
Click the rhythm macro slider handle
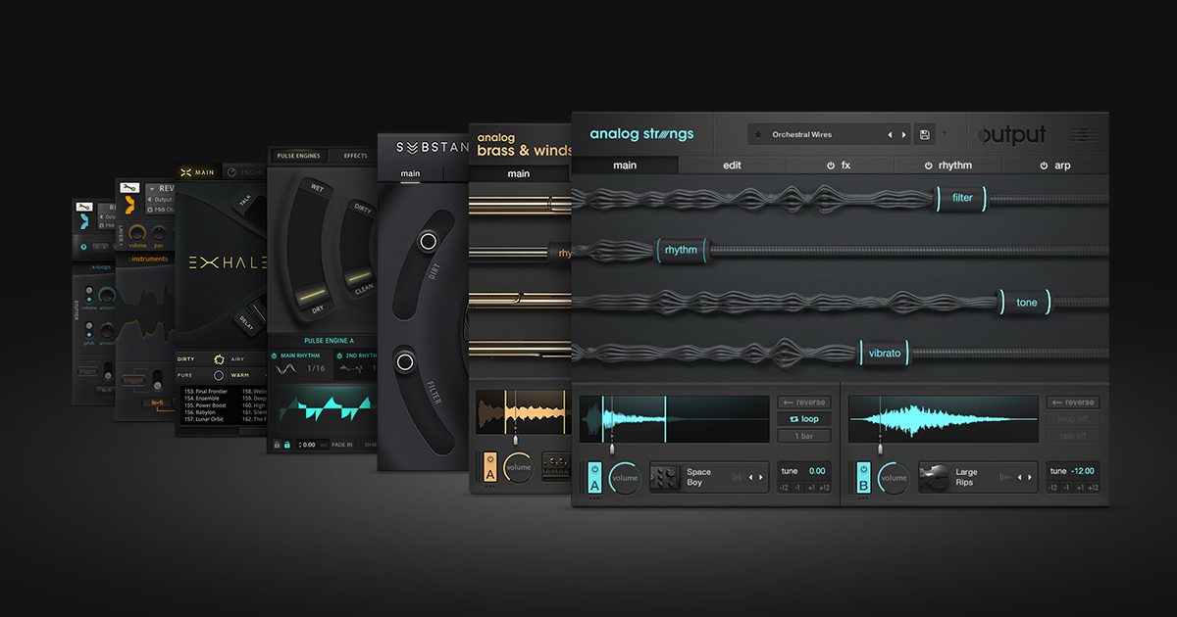click(681, 250)
